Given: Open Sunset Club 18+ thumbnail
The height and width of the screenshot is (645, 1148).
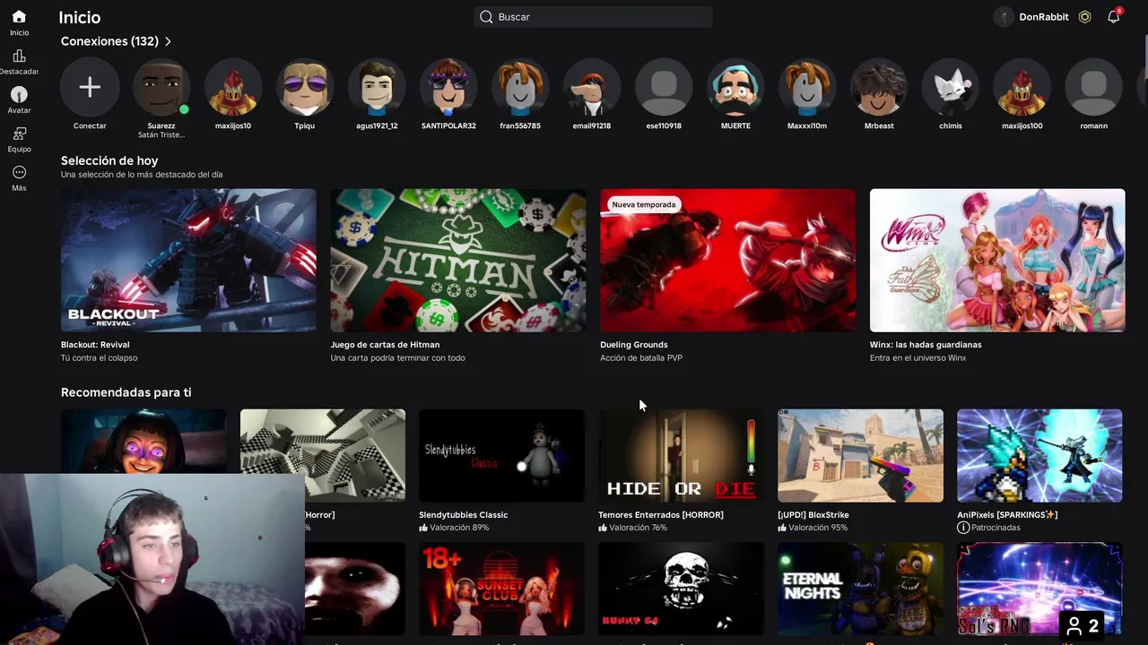Looking at the screenshot, I should (x=501, y=589).
